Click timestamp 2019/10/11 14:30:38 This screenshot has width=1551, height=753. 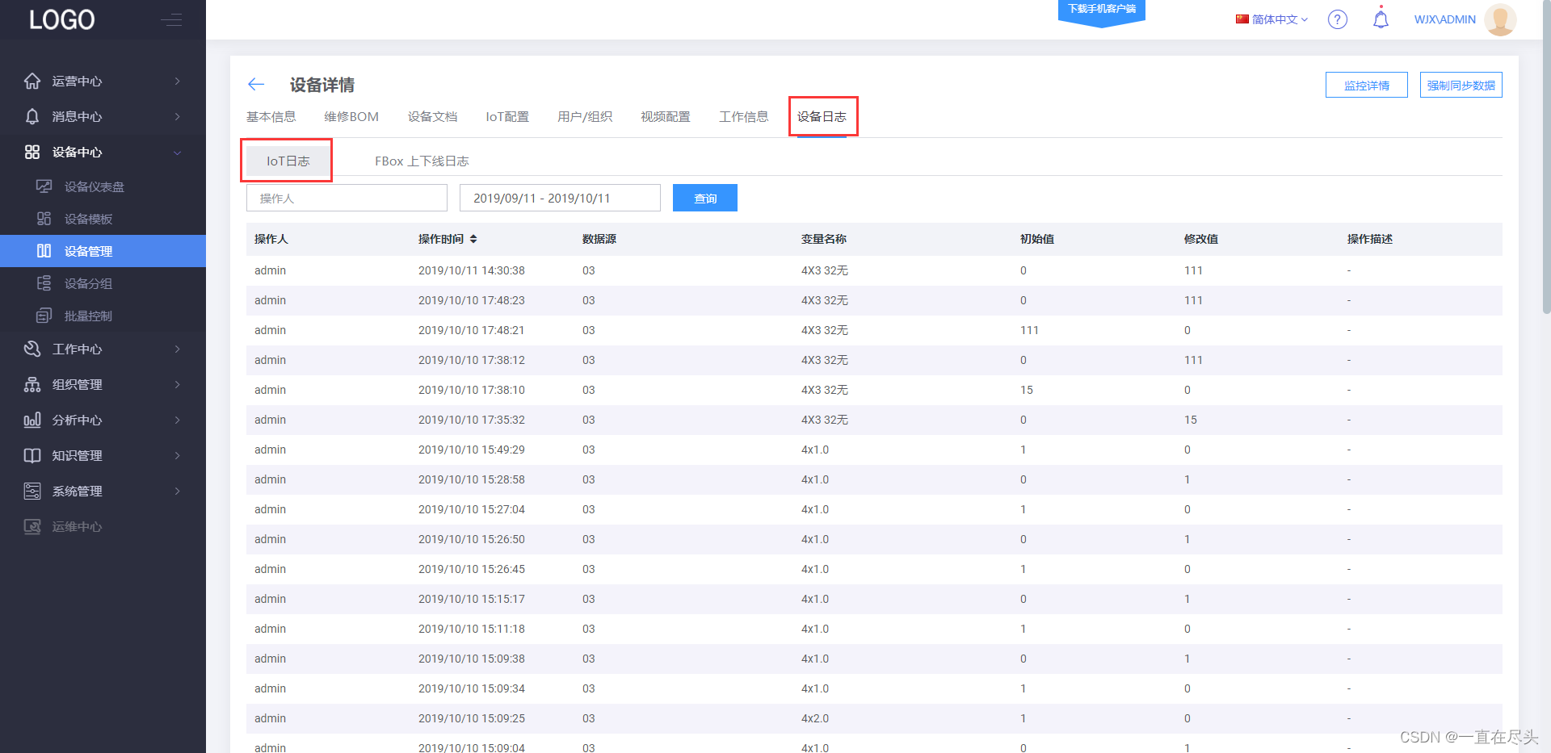pyautogui.click(x=472, y=270)
